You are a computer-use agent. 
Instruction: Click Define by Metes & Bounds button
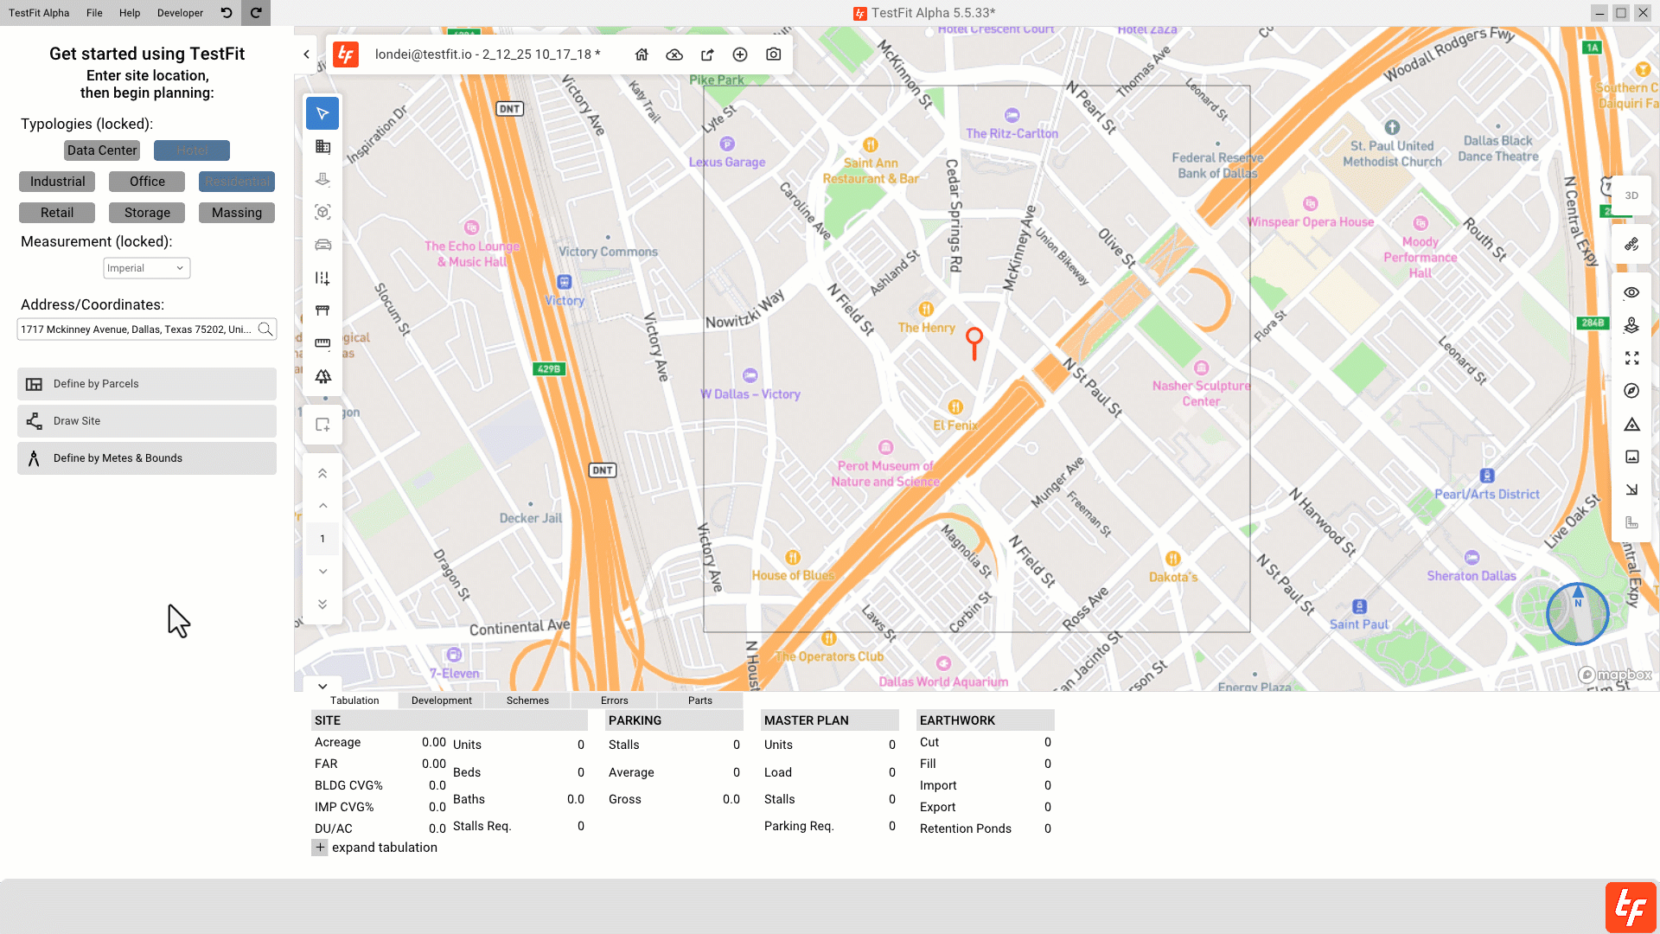147,458
